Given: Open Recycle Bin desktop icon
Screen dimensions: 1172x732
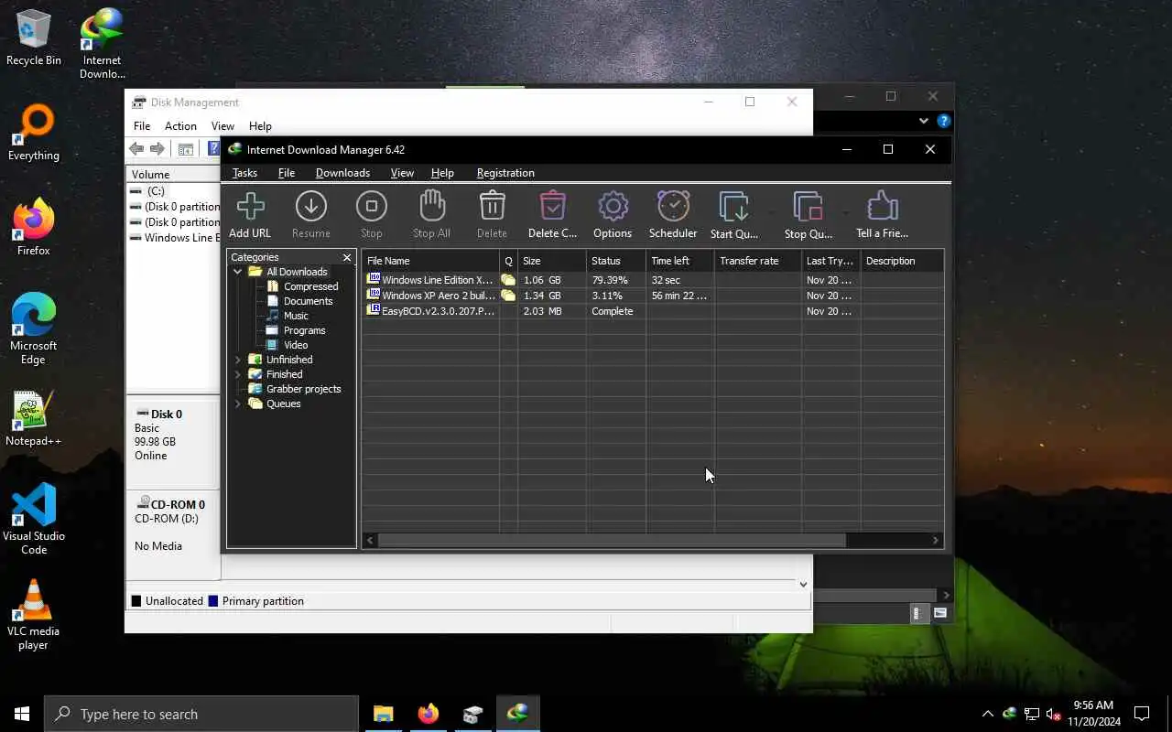Looking at the screenshot, I should (x=34, y=38).
